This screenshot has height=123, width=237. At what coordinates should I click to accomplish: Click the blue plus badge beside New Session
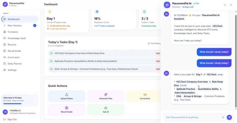tap(35, 26)
